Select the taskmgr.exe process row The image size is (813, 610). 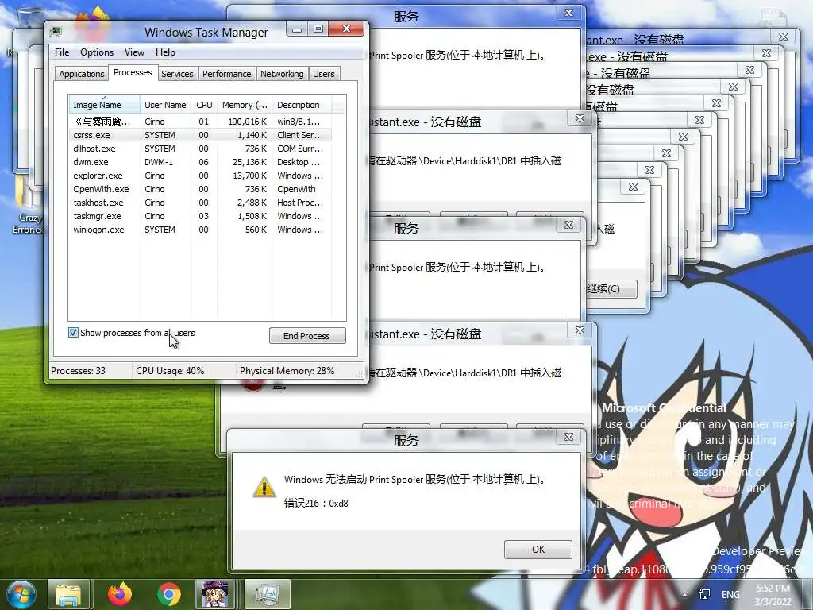(x=200, y=216)
